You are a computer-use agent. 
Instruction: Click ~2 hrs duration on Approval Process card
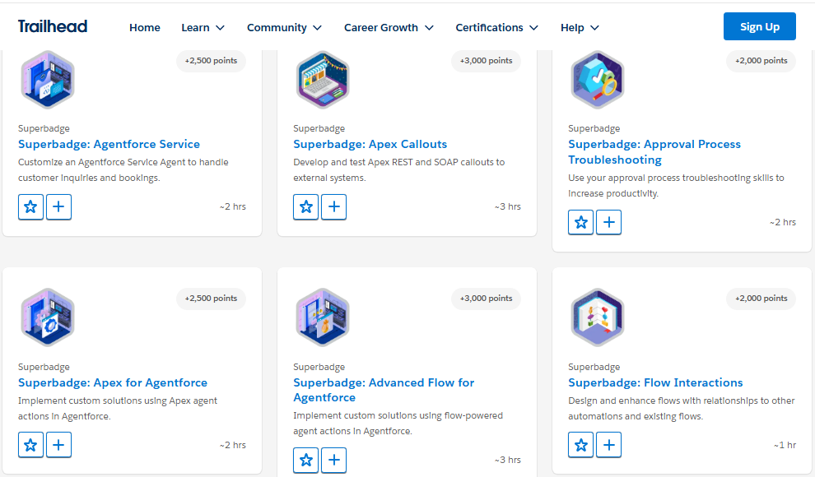783,222
